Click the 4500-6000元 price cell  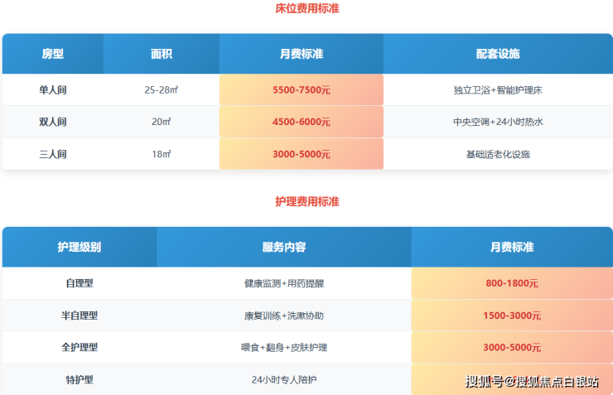click(301, 122)
